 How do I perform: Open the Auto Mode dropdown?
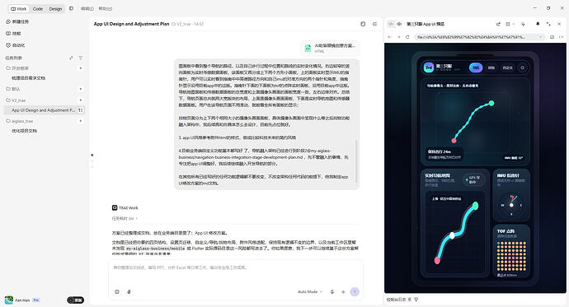(310, 292)
